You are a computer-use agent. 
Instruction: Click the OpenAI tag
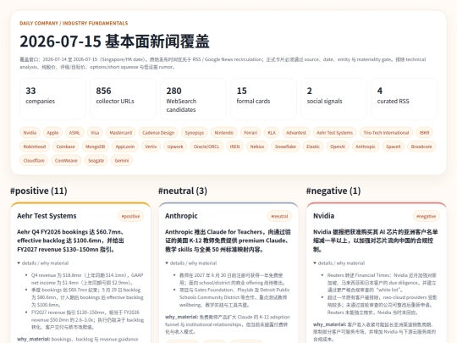(x=338, y=147)
